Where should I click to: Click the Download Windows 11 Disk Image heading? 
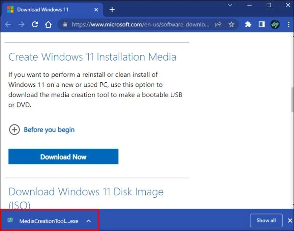click(x=86, y=198)
